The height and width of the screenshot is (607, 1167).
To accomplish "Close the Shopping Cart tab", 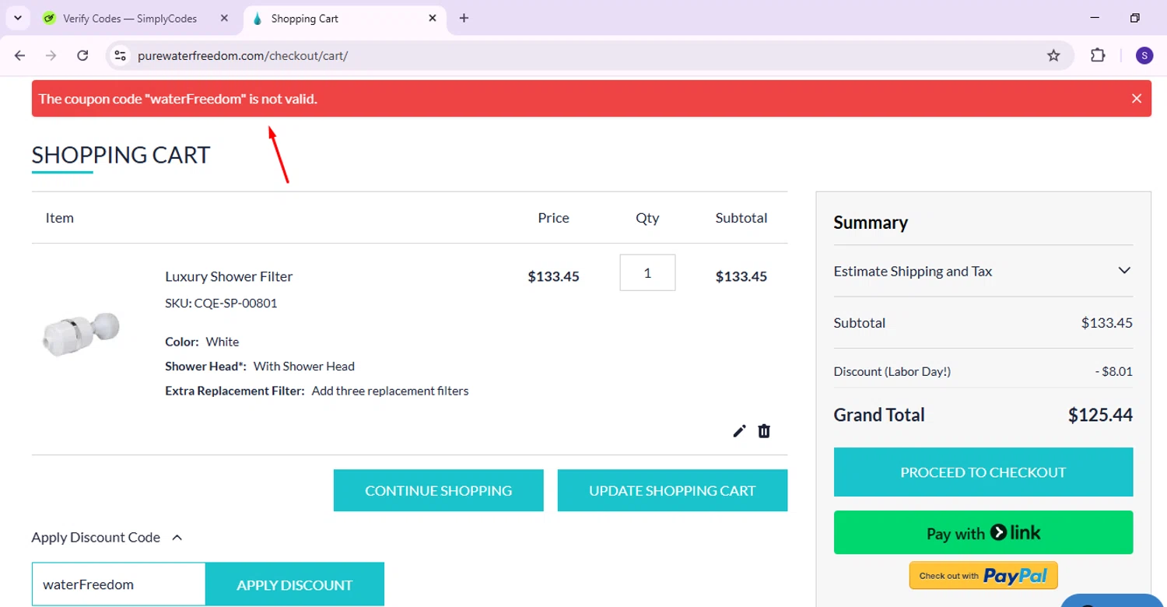I will [x=433, y=18].
